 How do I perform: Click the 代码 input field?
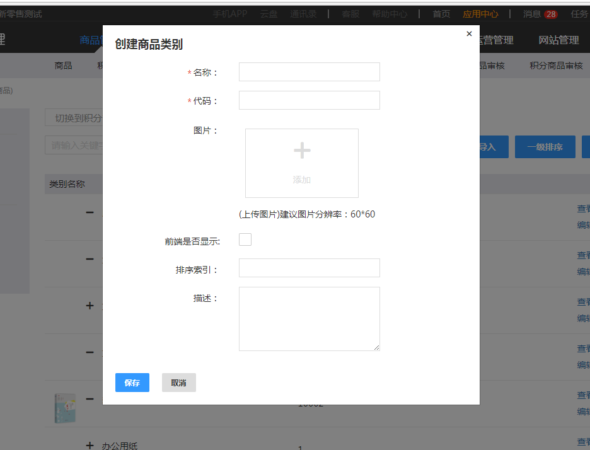[x=309, y=100]
